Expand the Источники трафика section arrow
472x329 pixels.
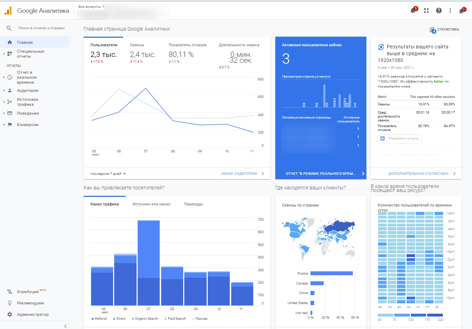[4, 102]
